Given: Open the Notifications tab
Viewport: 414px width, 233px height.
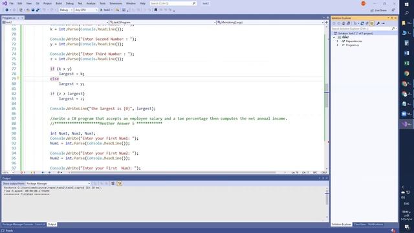Looking at the screenshot, I should (375, 225).
